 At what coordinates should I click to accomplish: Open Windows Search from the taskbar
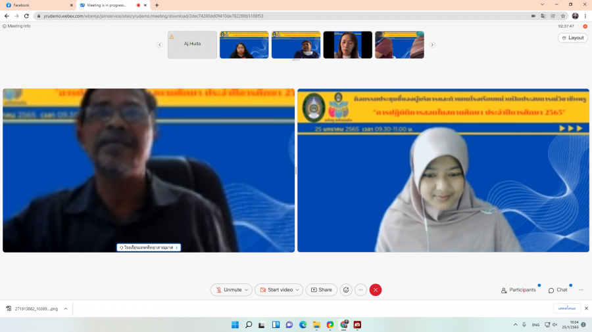(x=249, y=325)
